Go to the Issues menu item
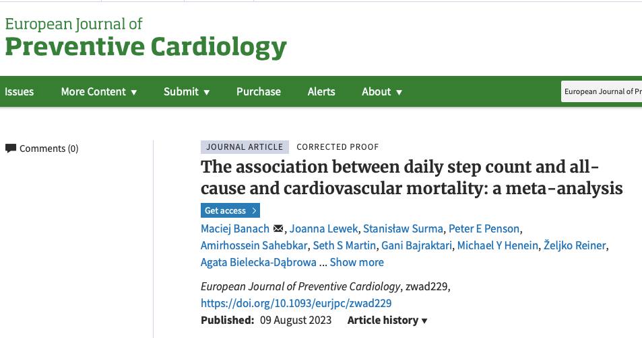 [x=20, y=91]
